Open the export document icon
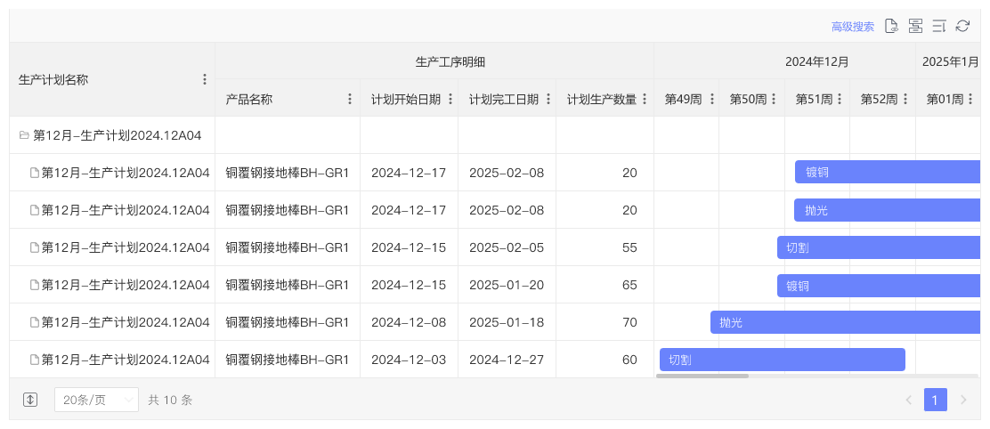The image size is (990, 429). pos(891,26)
